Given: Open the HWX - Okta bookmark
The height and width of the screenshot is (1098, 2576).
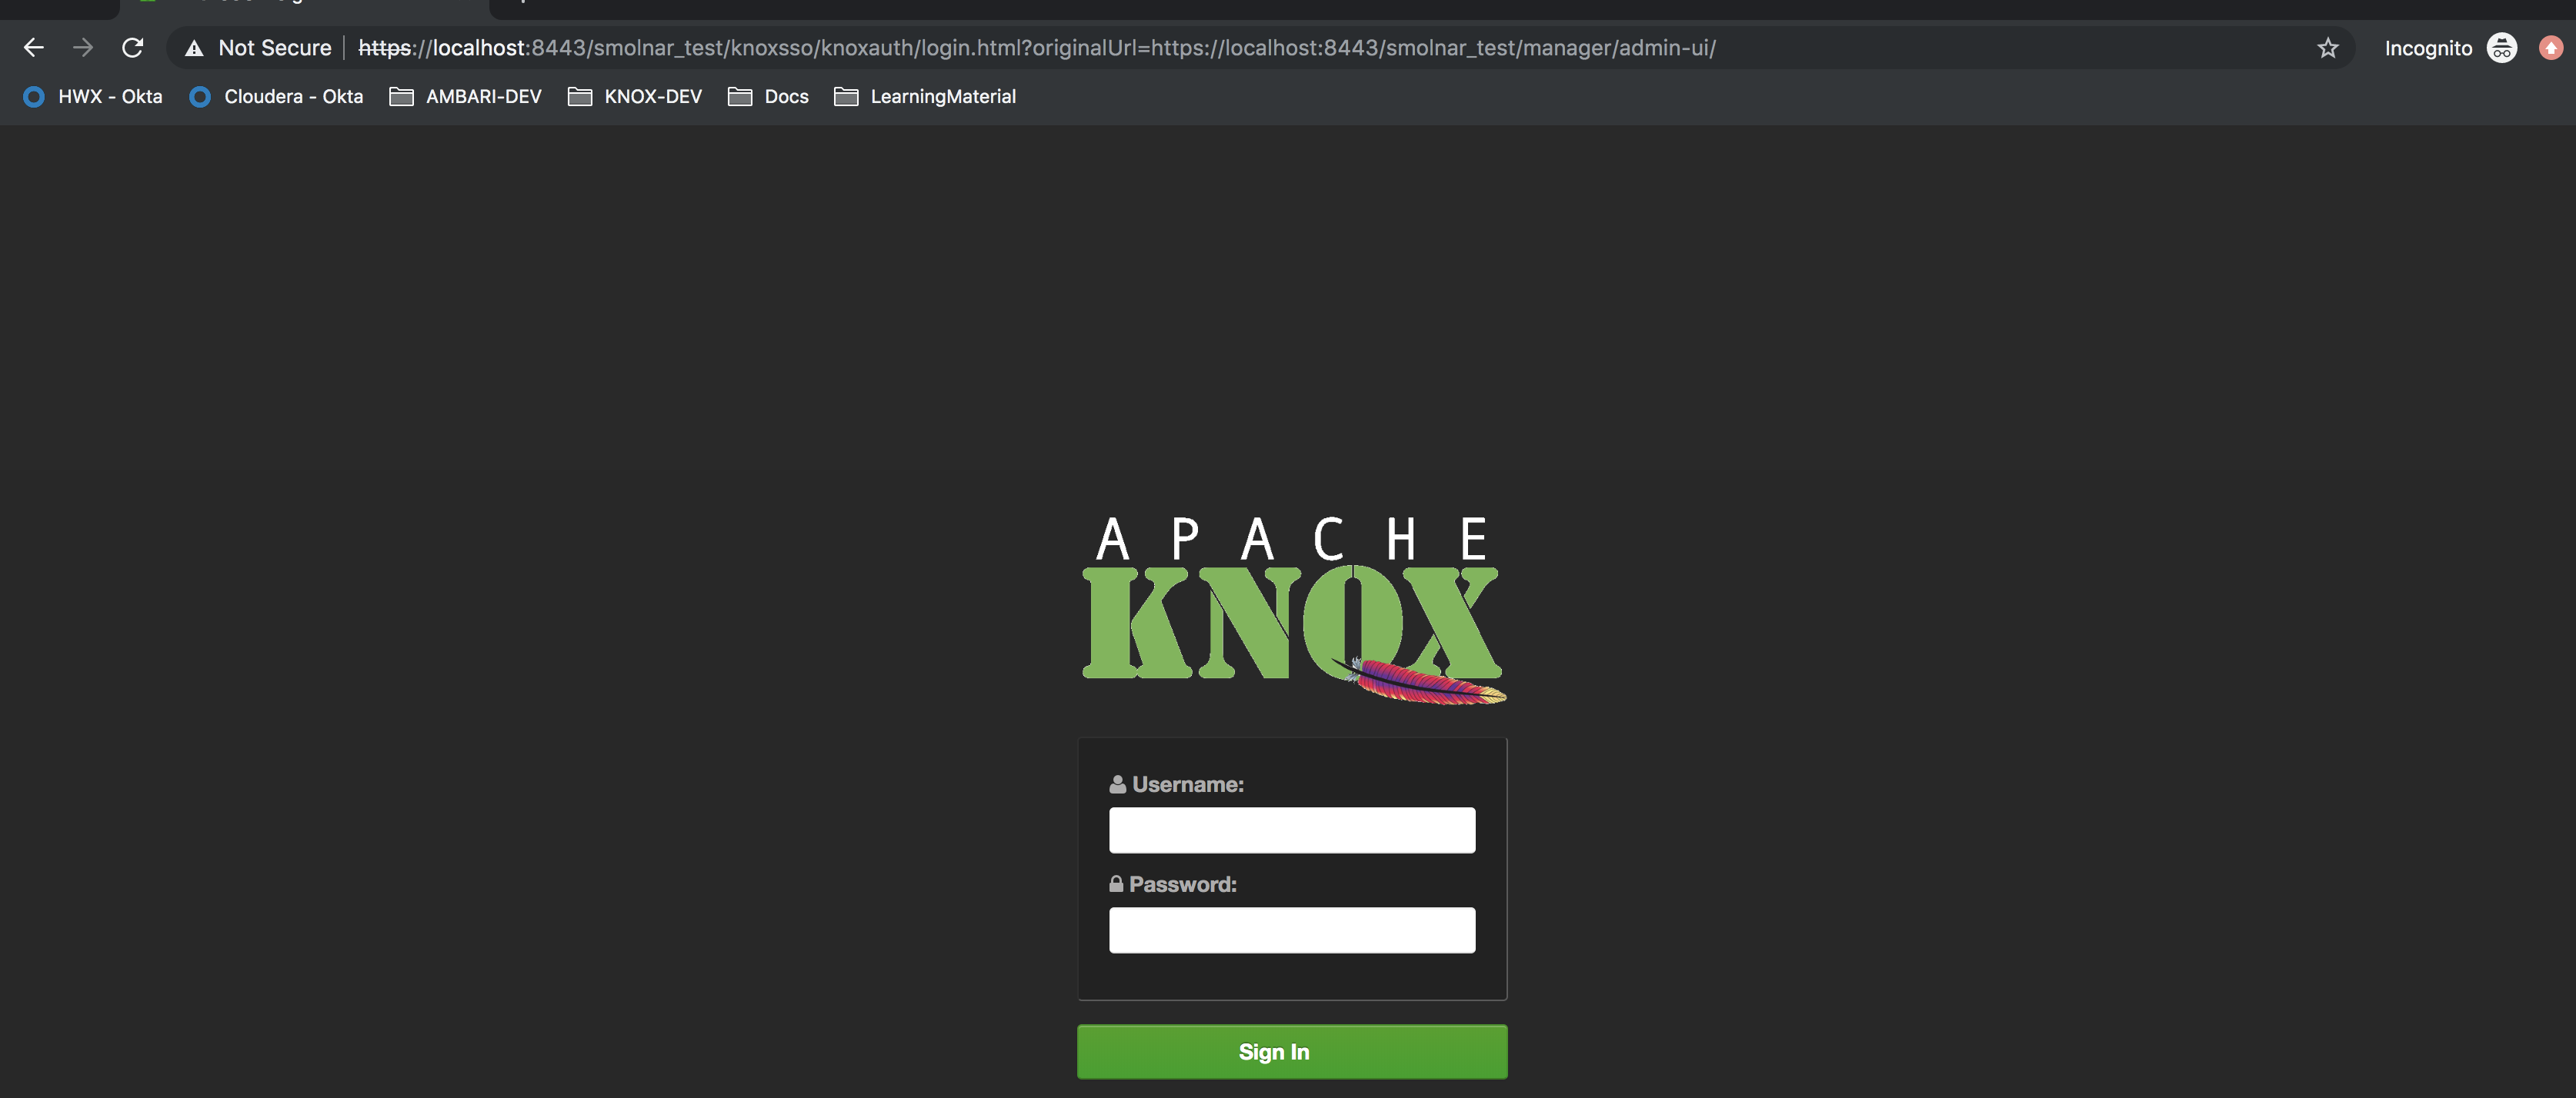Looking at the screenshot, I should pos(93,97).
